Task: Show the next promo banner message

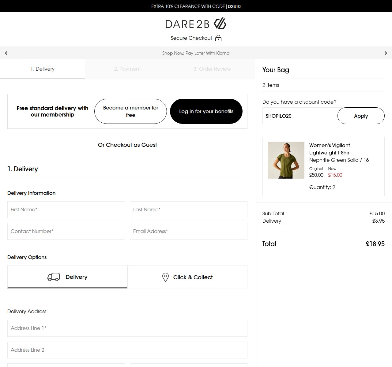Action: [x=386, y=53]
